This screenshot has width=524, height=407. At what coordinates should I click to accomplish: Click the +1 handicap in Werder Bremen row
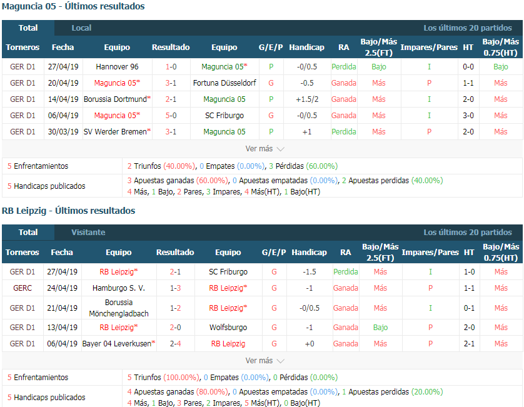[307, 132]
